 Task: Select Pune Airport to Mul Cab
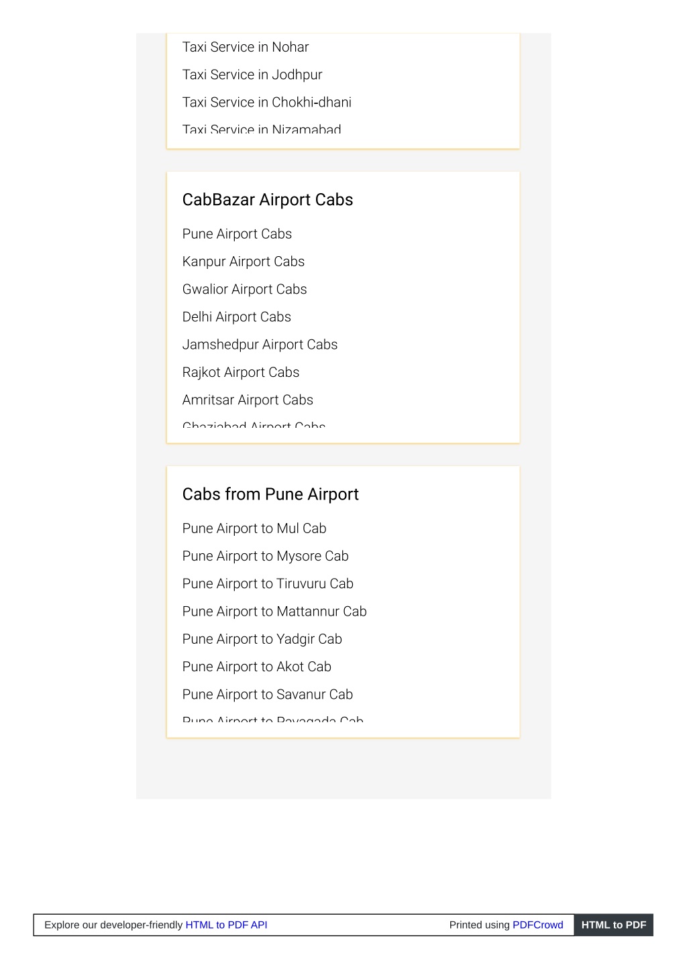[254, 528]
